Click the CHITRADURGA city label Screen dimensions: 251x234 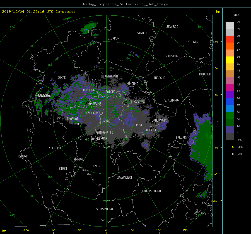[151, 191]
